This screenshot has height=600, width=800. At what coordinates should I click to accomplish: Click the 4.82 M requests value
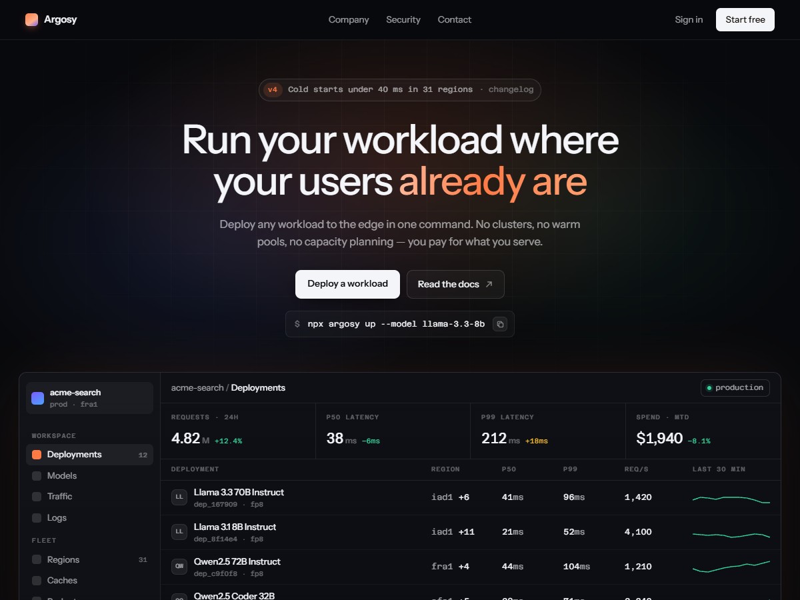click(191, 439)
